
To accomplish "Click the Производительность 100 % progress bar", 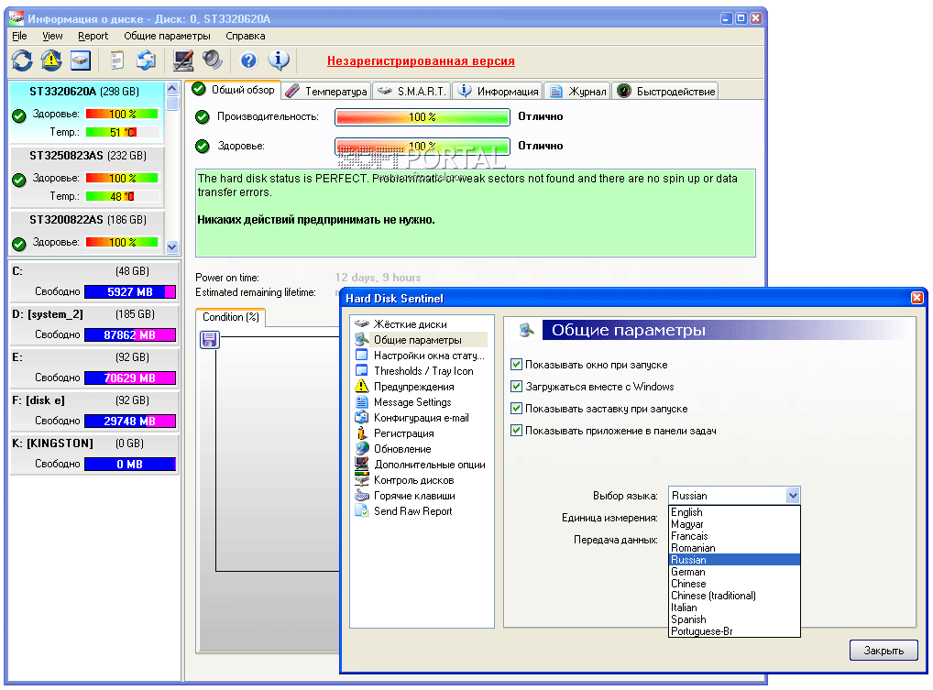I will point(422,117).
